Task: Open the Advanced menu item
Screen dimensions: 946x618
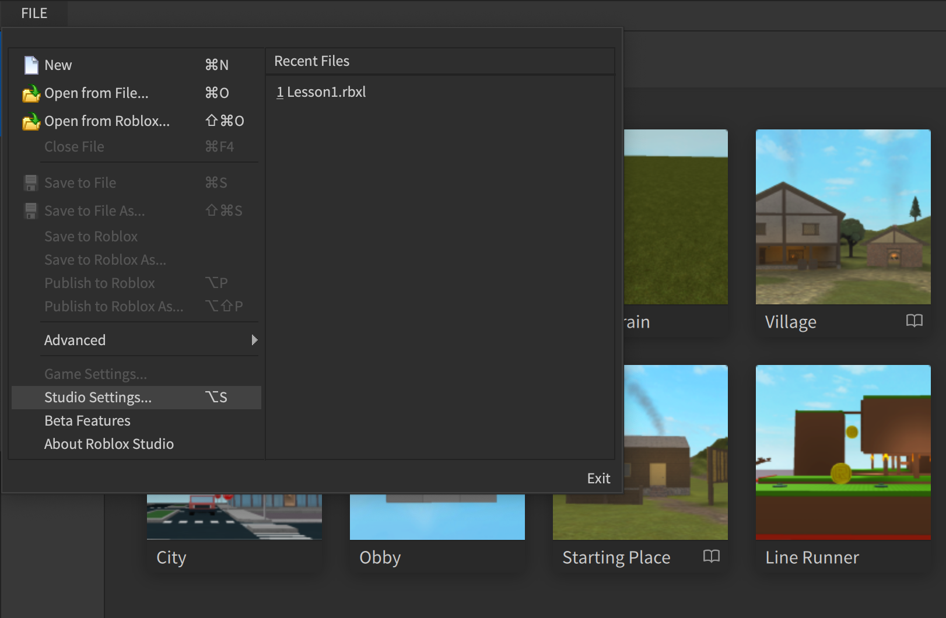Action: click(136, 340)
